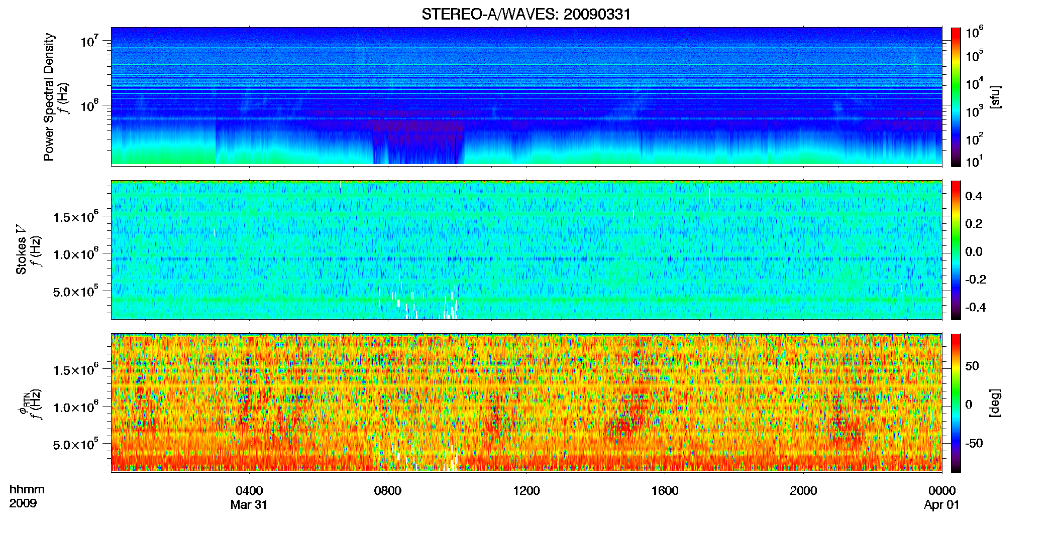Image resolution: width=1053 pixels, height=542 pixels.
Task: Click the STEREO-A/WAVES: 20090331 plot title
Action: (526, 14)
